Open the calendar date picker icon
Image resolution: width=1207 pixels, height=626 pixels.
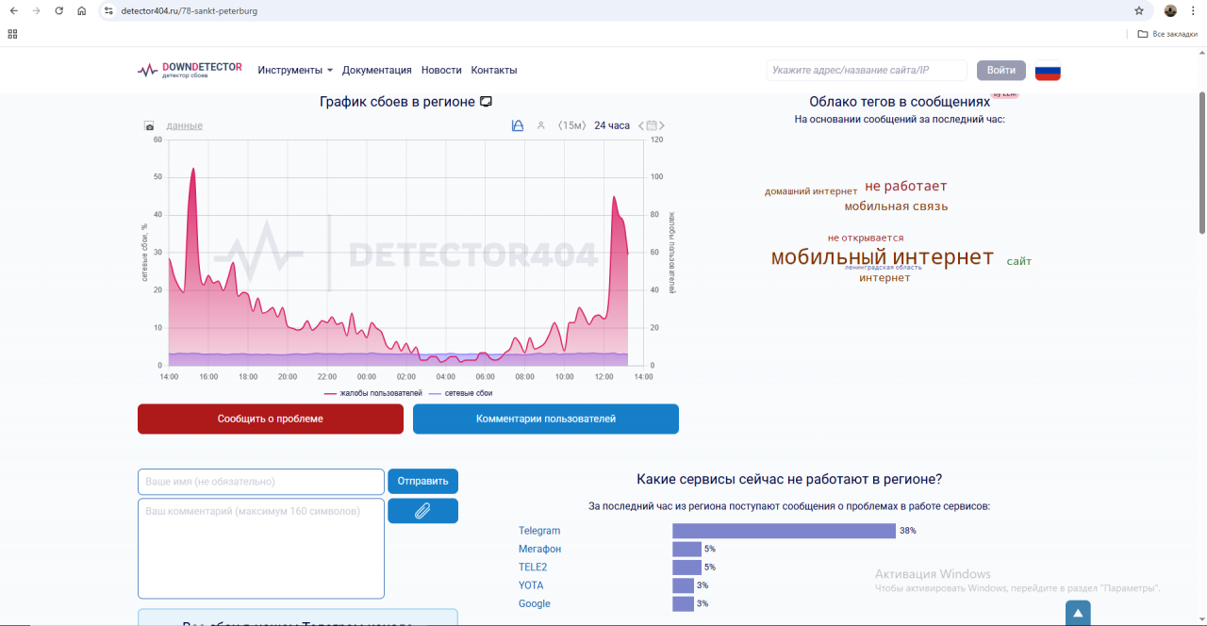click(x=652, y=125)
